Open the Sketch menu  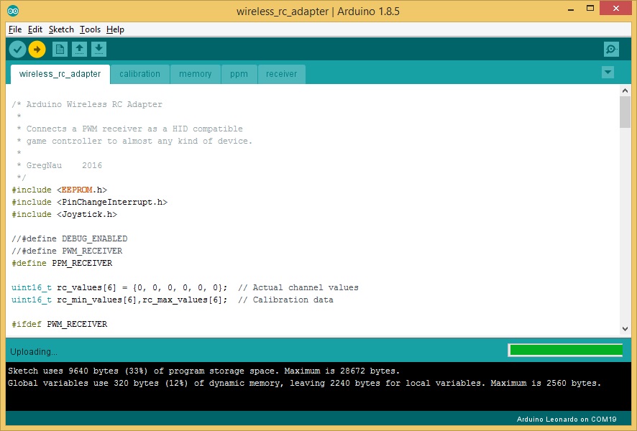pos(61,29)
